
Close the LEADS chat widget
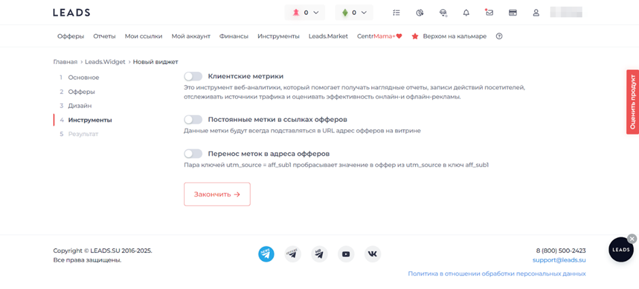point(632,239)
